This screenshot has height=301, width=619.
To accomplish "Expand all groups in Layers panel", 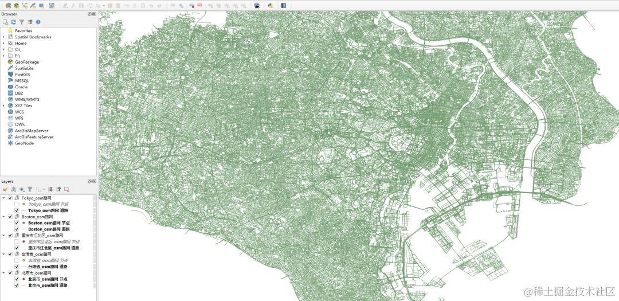I will [x=50, y=190].
